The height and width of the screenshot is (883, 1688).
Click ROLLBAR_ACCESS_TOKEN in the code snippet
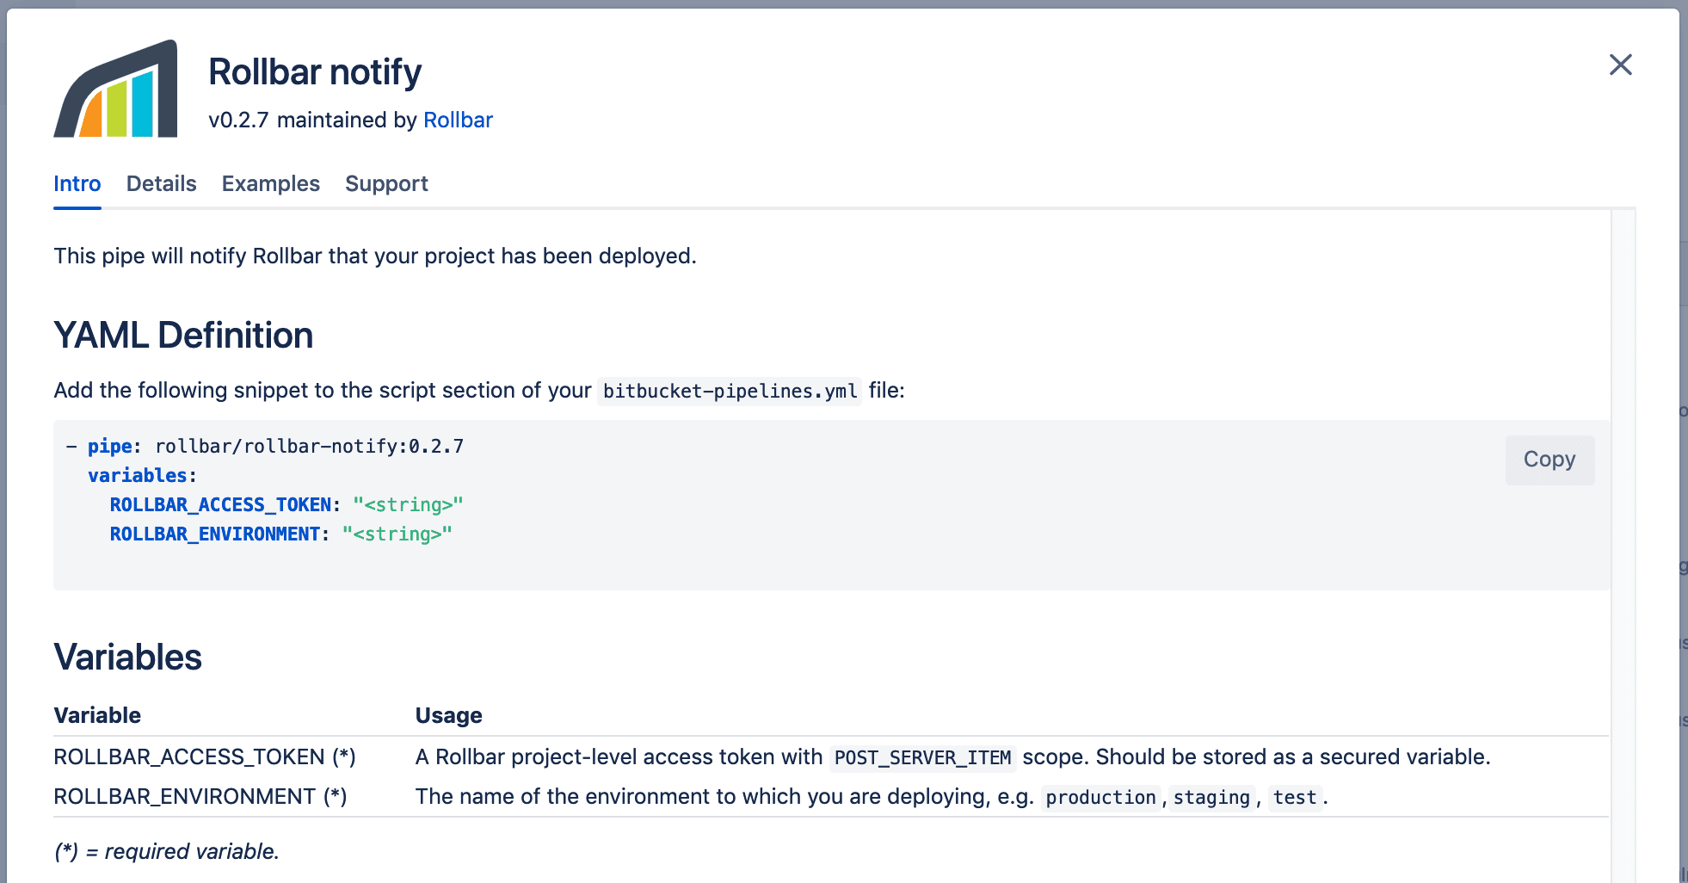(220, 504)
